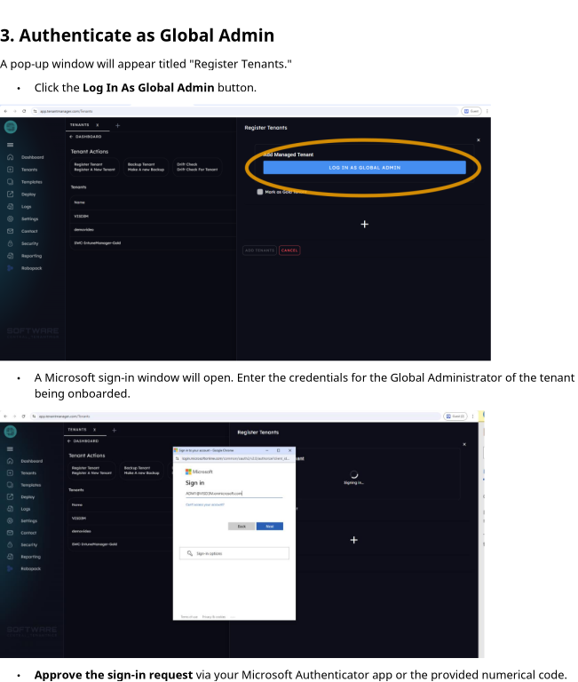This screenshot has width=578, height=682.
Task: Click the email field in Microsoft sign-in
Action: point(233,493)
